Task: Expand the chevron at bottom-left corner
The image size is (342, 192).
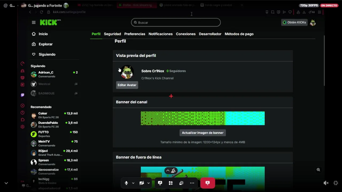Action: pyautogui.click(x=6, y=183)
